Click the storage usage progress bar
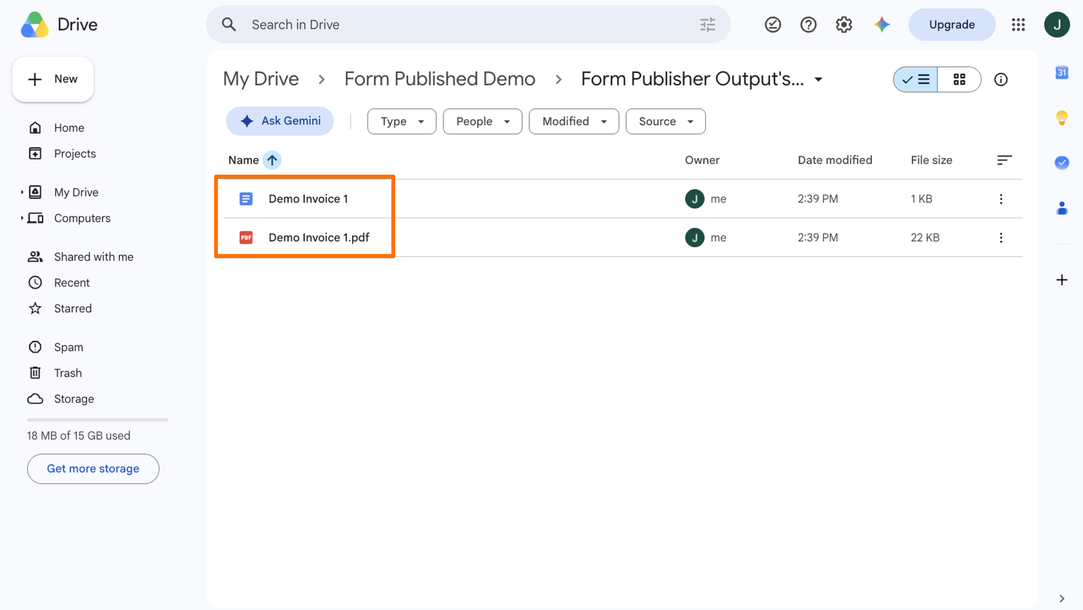Viewport: 1083px width, 610px height. pos(97,420)
